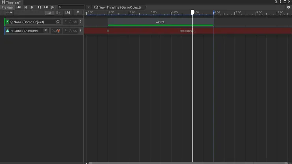
Task: Toggle activation track enable checkbox
Action: point(7,22)
